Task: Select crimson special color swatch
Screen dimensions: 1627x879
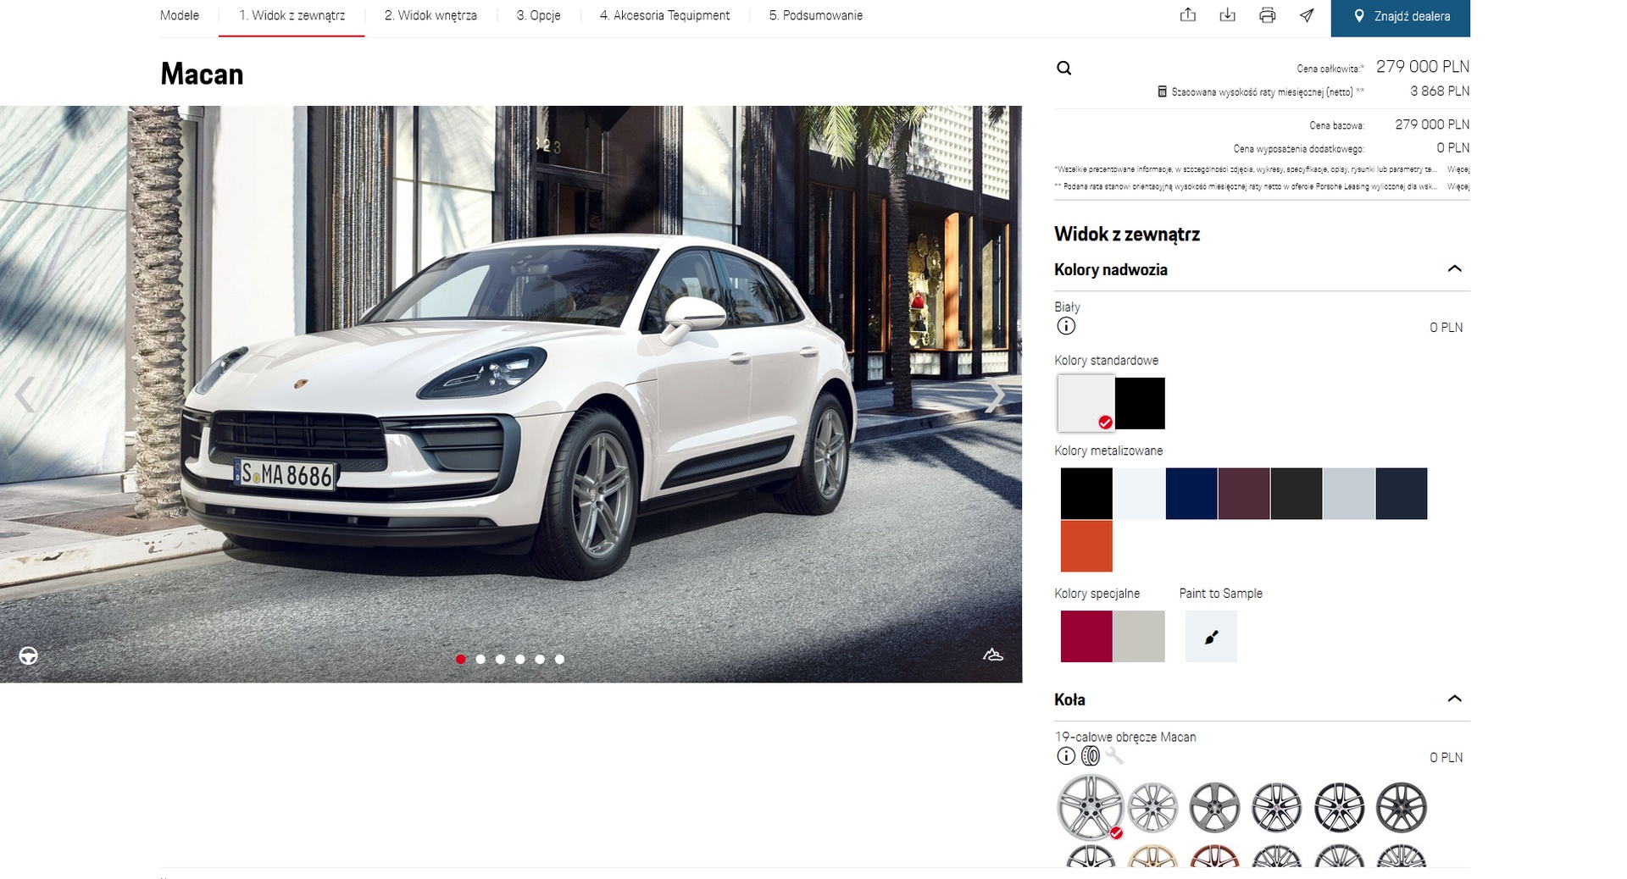Action: [1086, 637]
